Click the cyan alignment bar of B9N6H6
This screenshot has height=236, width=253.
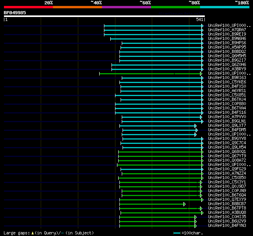[x=157, y=39]
